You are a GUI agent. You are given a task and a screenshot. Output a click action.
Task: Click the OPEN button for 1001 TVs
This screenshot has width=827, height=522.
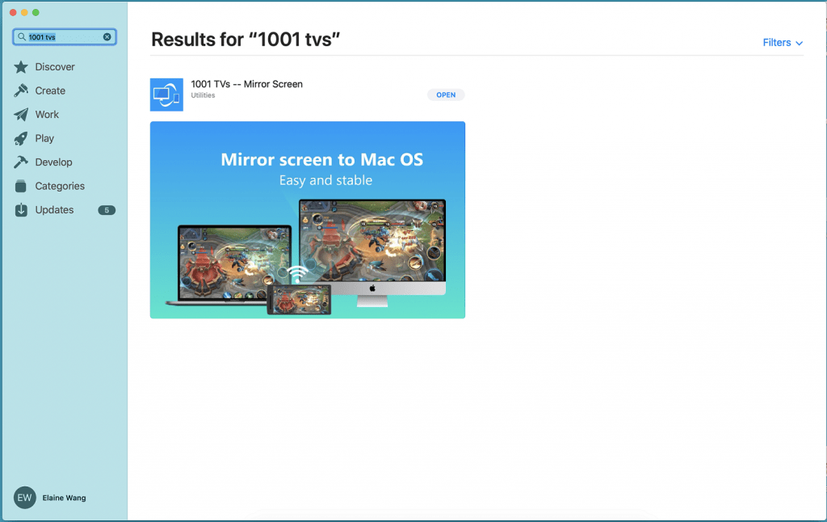click(x=446, y=95)
